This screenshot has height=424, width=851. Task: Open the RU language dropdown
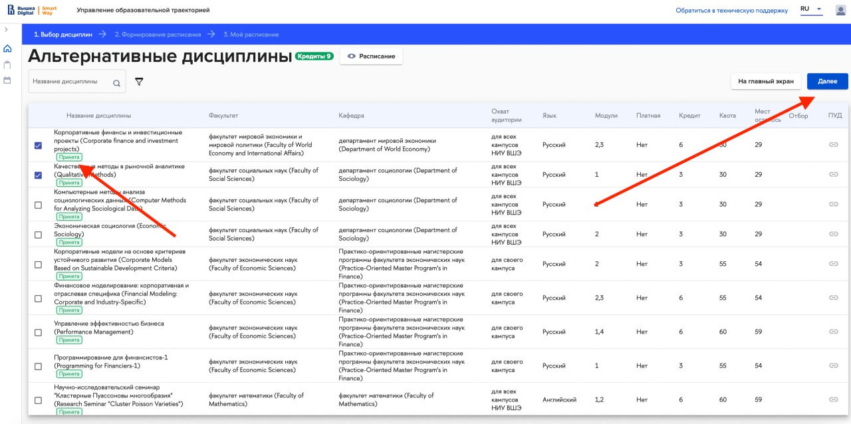coord(810,9)
